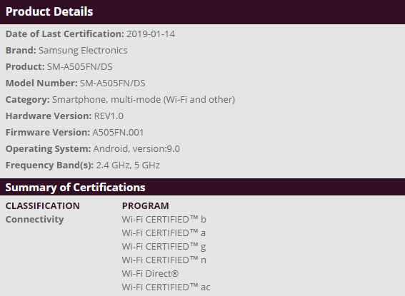Click the Firmware Version A505FN.001 value

[x=118, y=132]
